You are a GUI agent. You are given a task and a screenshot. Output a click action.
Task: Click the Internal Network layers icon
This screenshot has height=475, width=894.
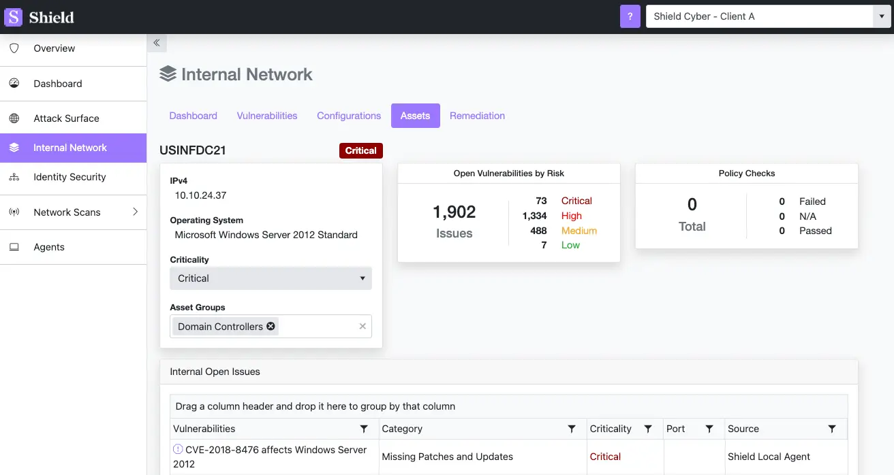(x=14, y=147)
